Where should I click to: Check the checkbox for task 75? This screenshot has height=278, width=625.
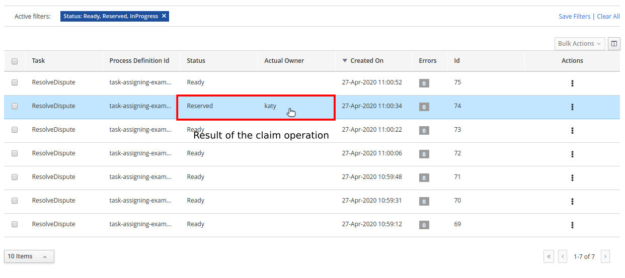point(15,82)
